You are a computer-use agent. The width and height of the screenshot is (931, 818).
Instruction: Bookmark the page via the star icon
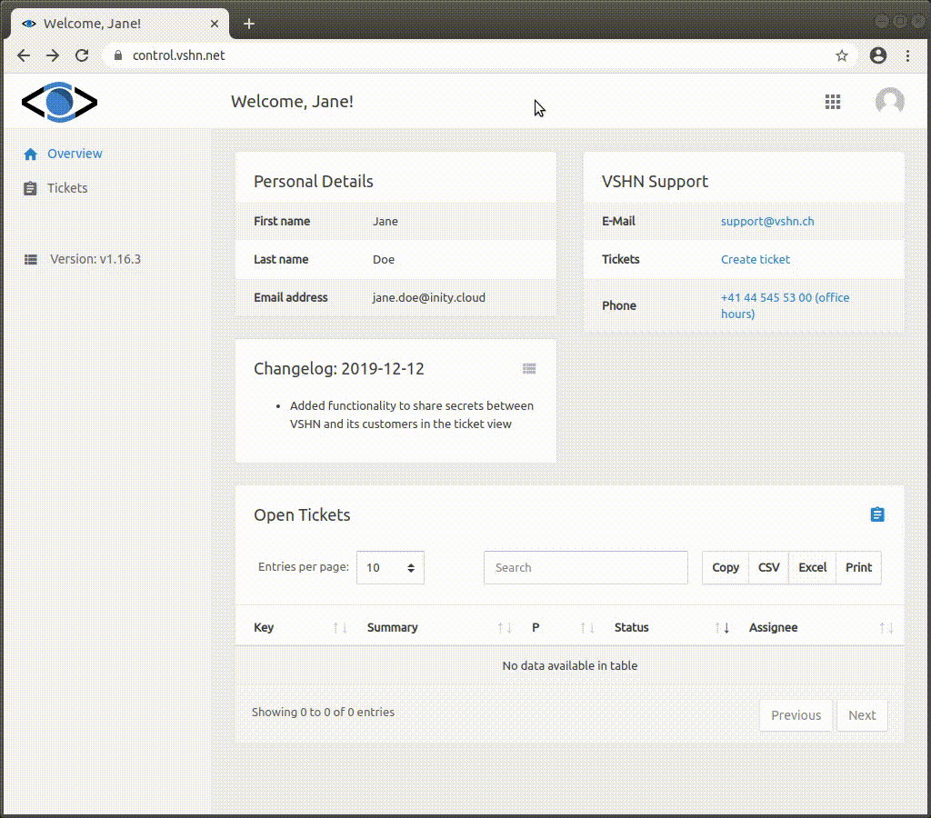(x=841, y=55)
